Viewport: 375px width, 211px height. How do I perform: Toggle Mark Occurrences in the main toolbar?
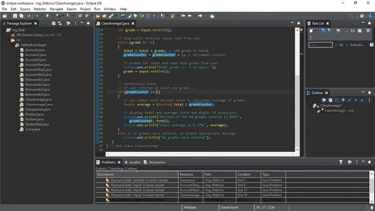(x=129, y=16)
